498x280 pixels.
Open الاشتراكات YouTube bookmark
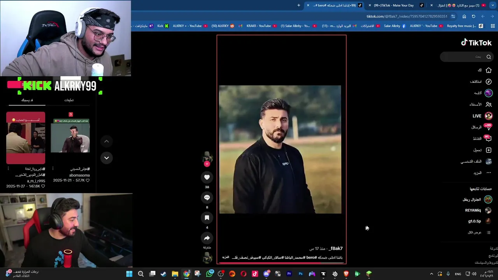pos(370,26)
